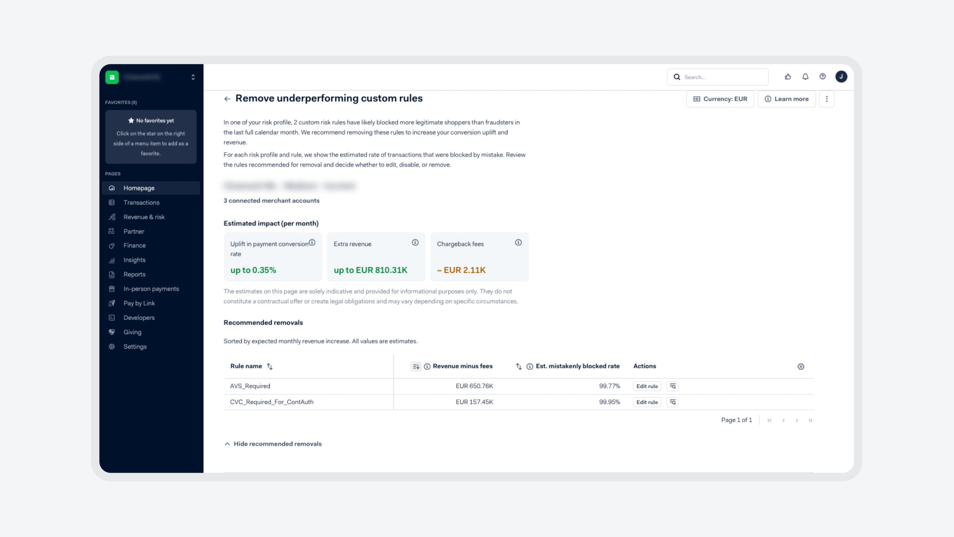Click Extra revenue info icon
The width and height of the screenshot is (954, 537).
tap(415, 242)
